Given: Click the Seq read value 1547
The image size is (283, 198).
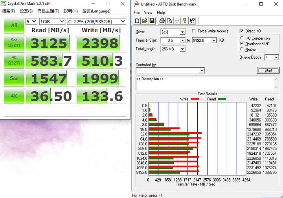Looking at the screenshot, I should (x=50, y=78).
